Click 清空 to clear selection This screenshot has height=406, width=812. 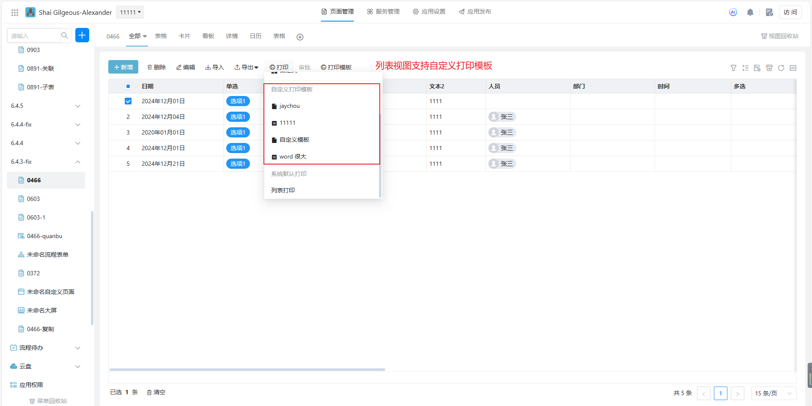[x=156, y=392]
